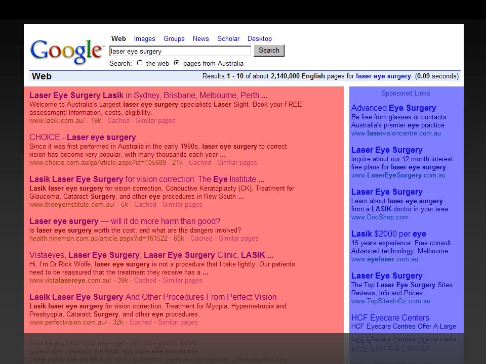This screenshot has height=364, width=486.
Task: Open Similar pages for www.theeyeinstitute.com.au
Action: pyautogui.click(x=182, y=205)
